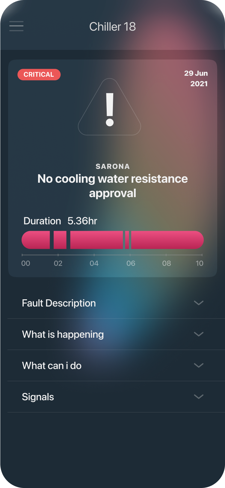Expand the What can i do chevron
Screen dimensions: 225x488
pyautogui.click(x=199, y=365)
